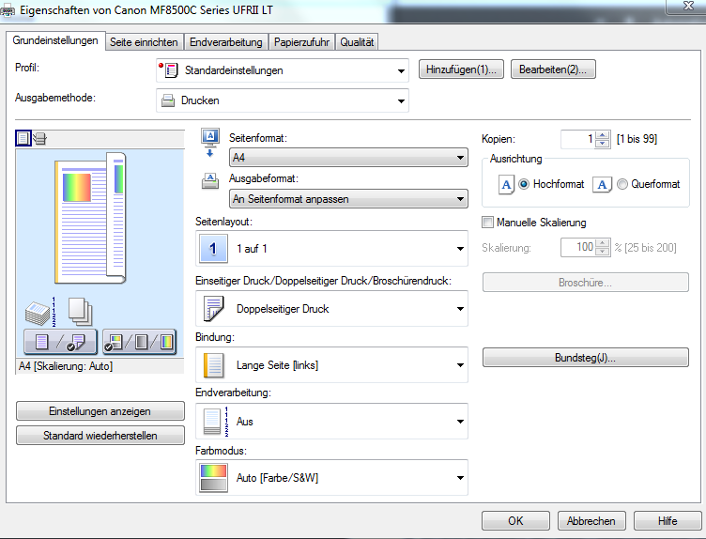Click the Standardeinstellungen profile icon
The image size is (706, 539).
pyautogui.click(x=170, y=69)
